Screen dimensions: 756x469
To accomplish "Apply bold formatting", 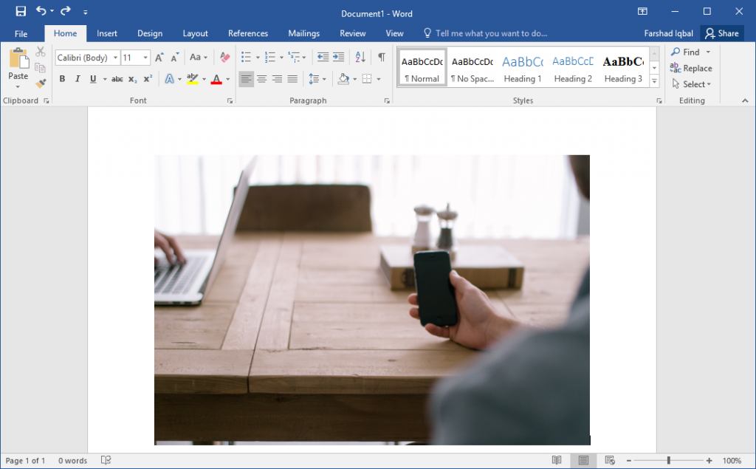I will click(62, 78).
